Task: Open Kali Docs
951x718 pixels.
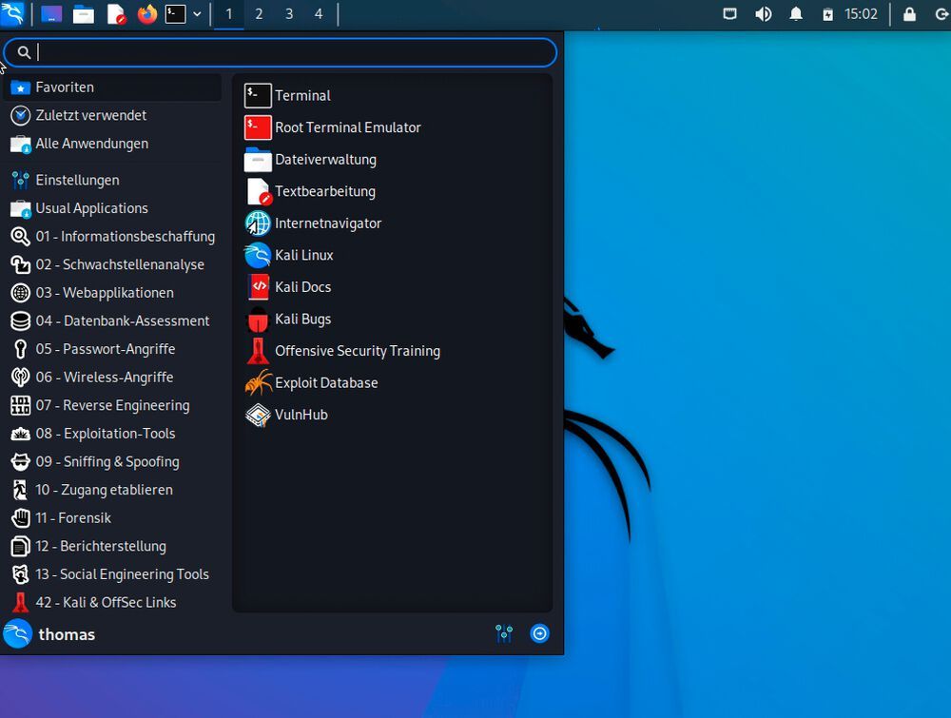Action: 302,286
